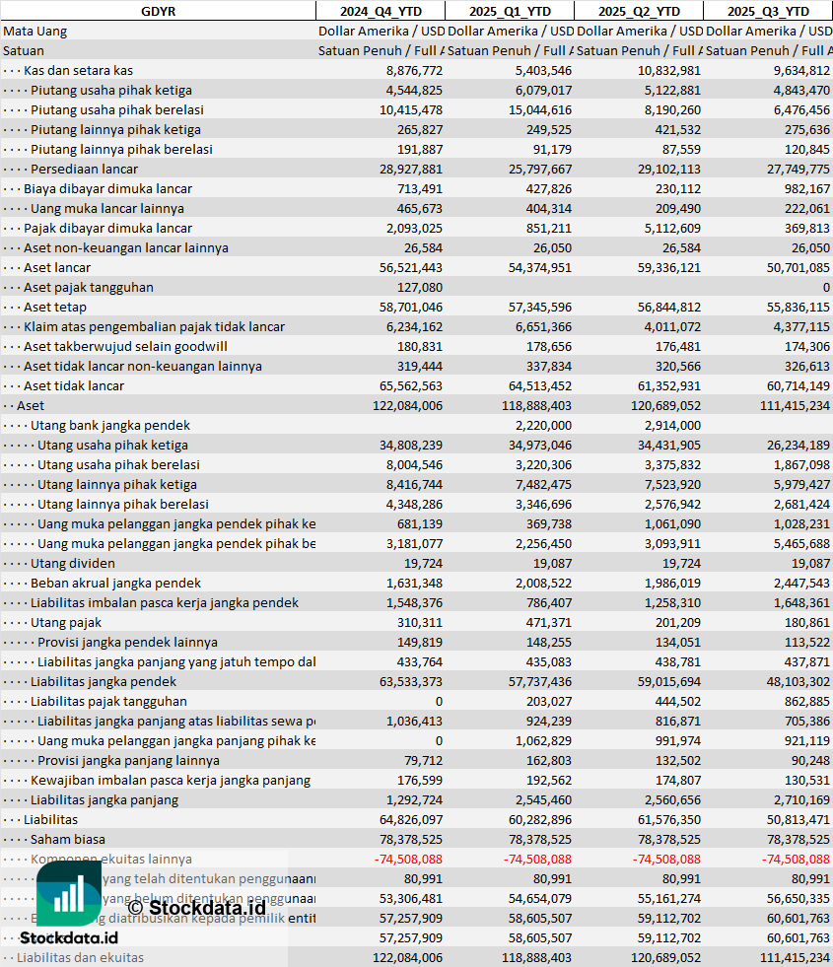Screen dimensions: 833x967
Task: Select the GDYR header cell
Action: pos(158,11)
